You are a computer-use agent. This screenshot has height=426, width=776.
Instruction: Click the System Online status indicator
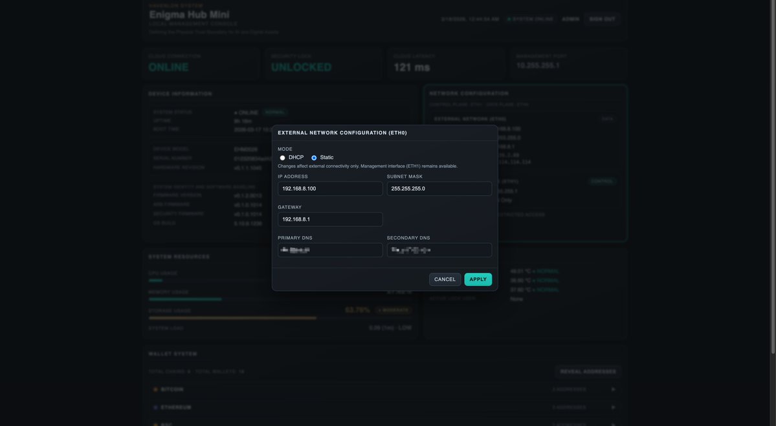[x=530, y=19]
